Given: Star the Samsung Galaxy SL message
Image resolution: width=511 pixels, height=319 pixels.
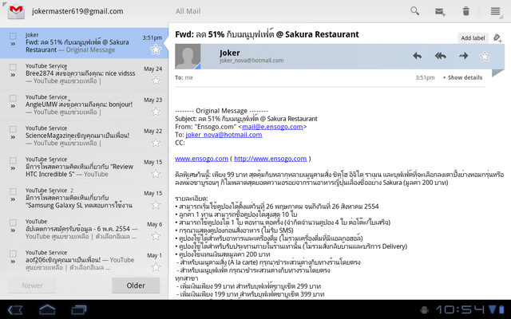Looking at the screenshot, I should (156, 205).
